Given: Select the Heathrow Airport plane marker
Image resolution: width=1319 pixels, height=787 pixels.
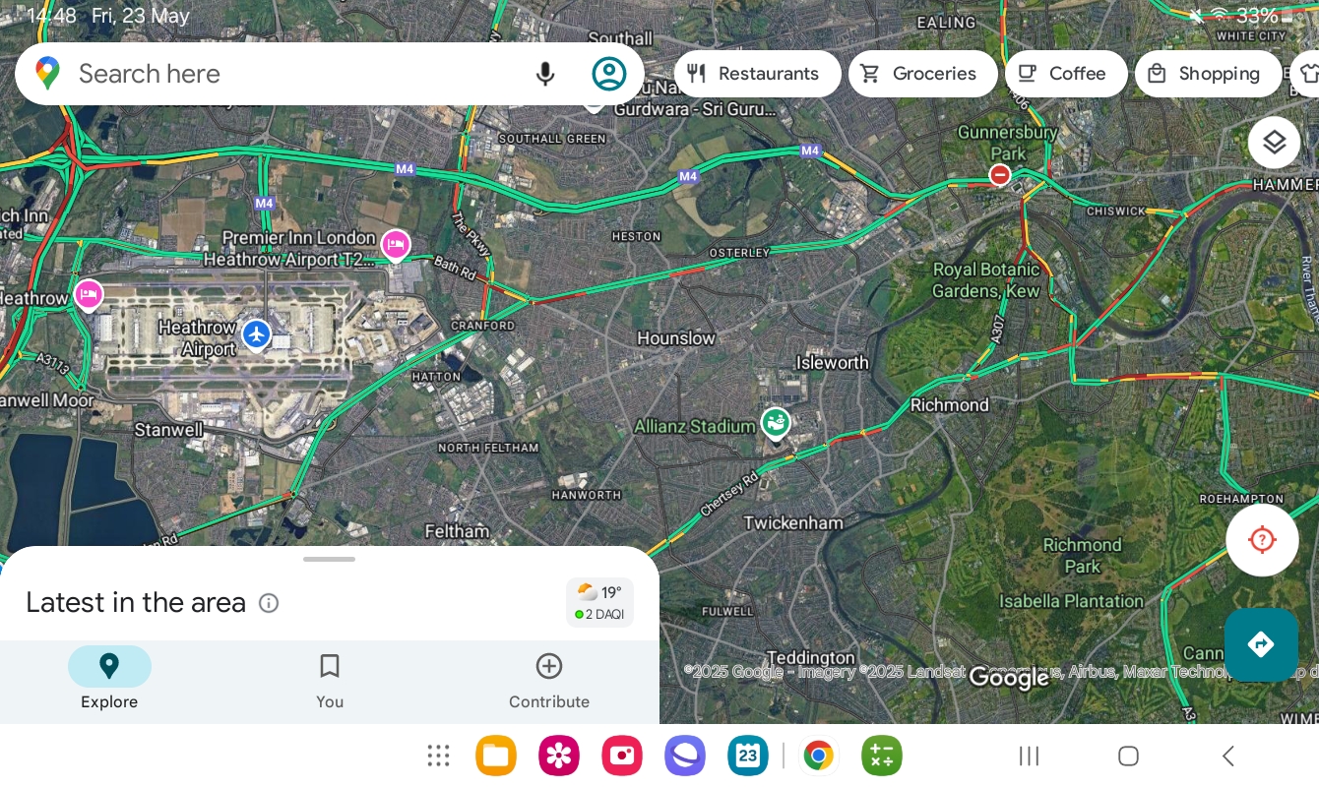Looking at the screenshot, I should [x=257, y=334].
